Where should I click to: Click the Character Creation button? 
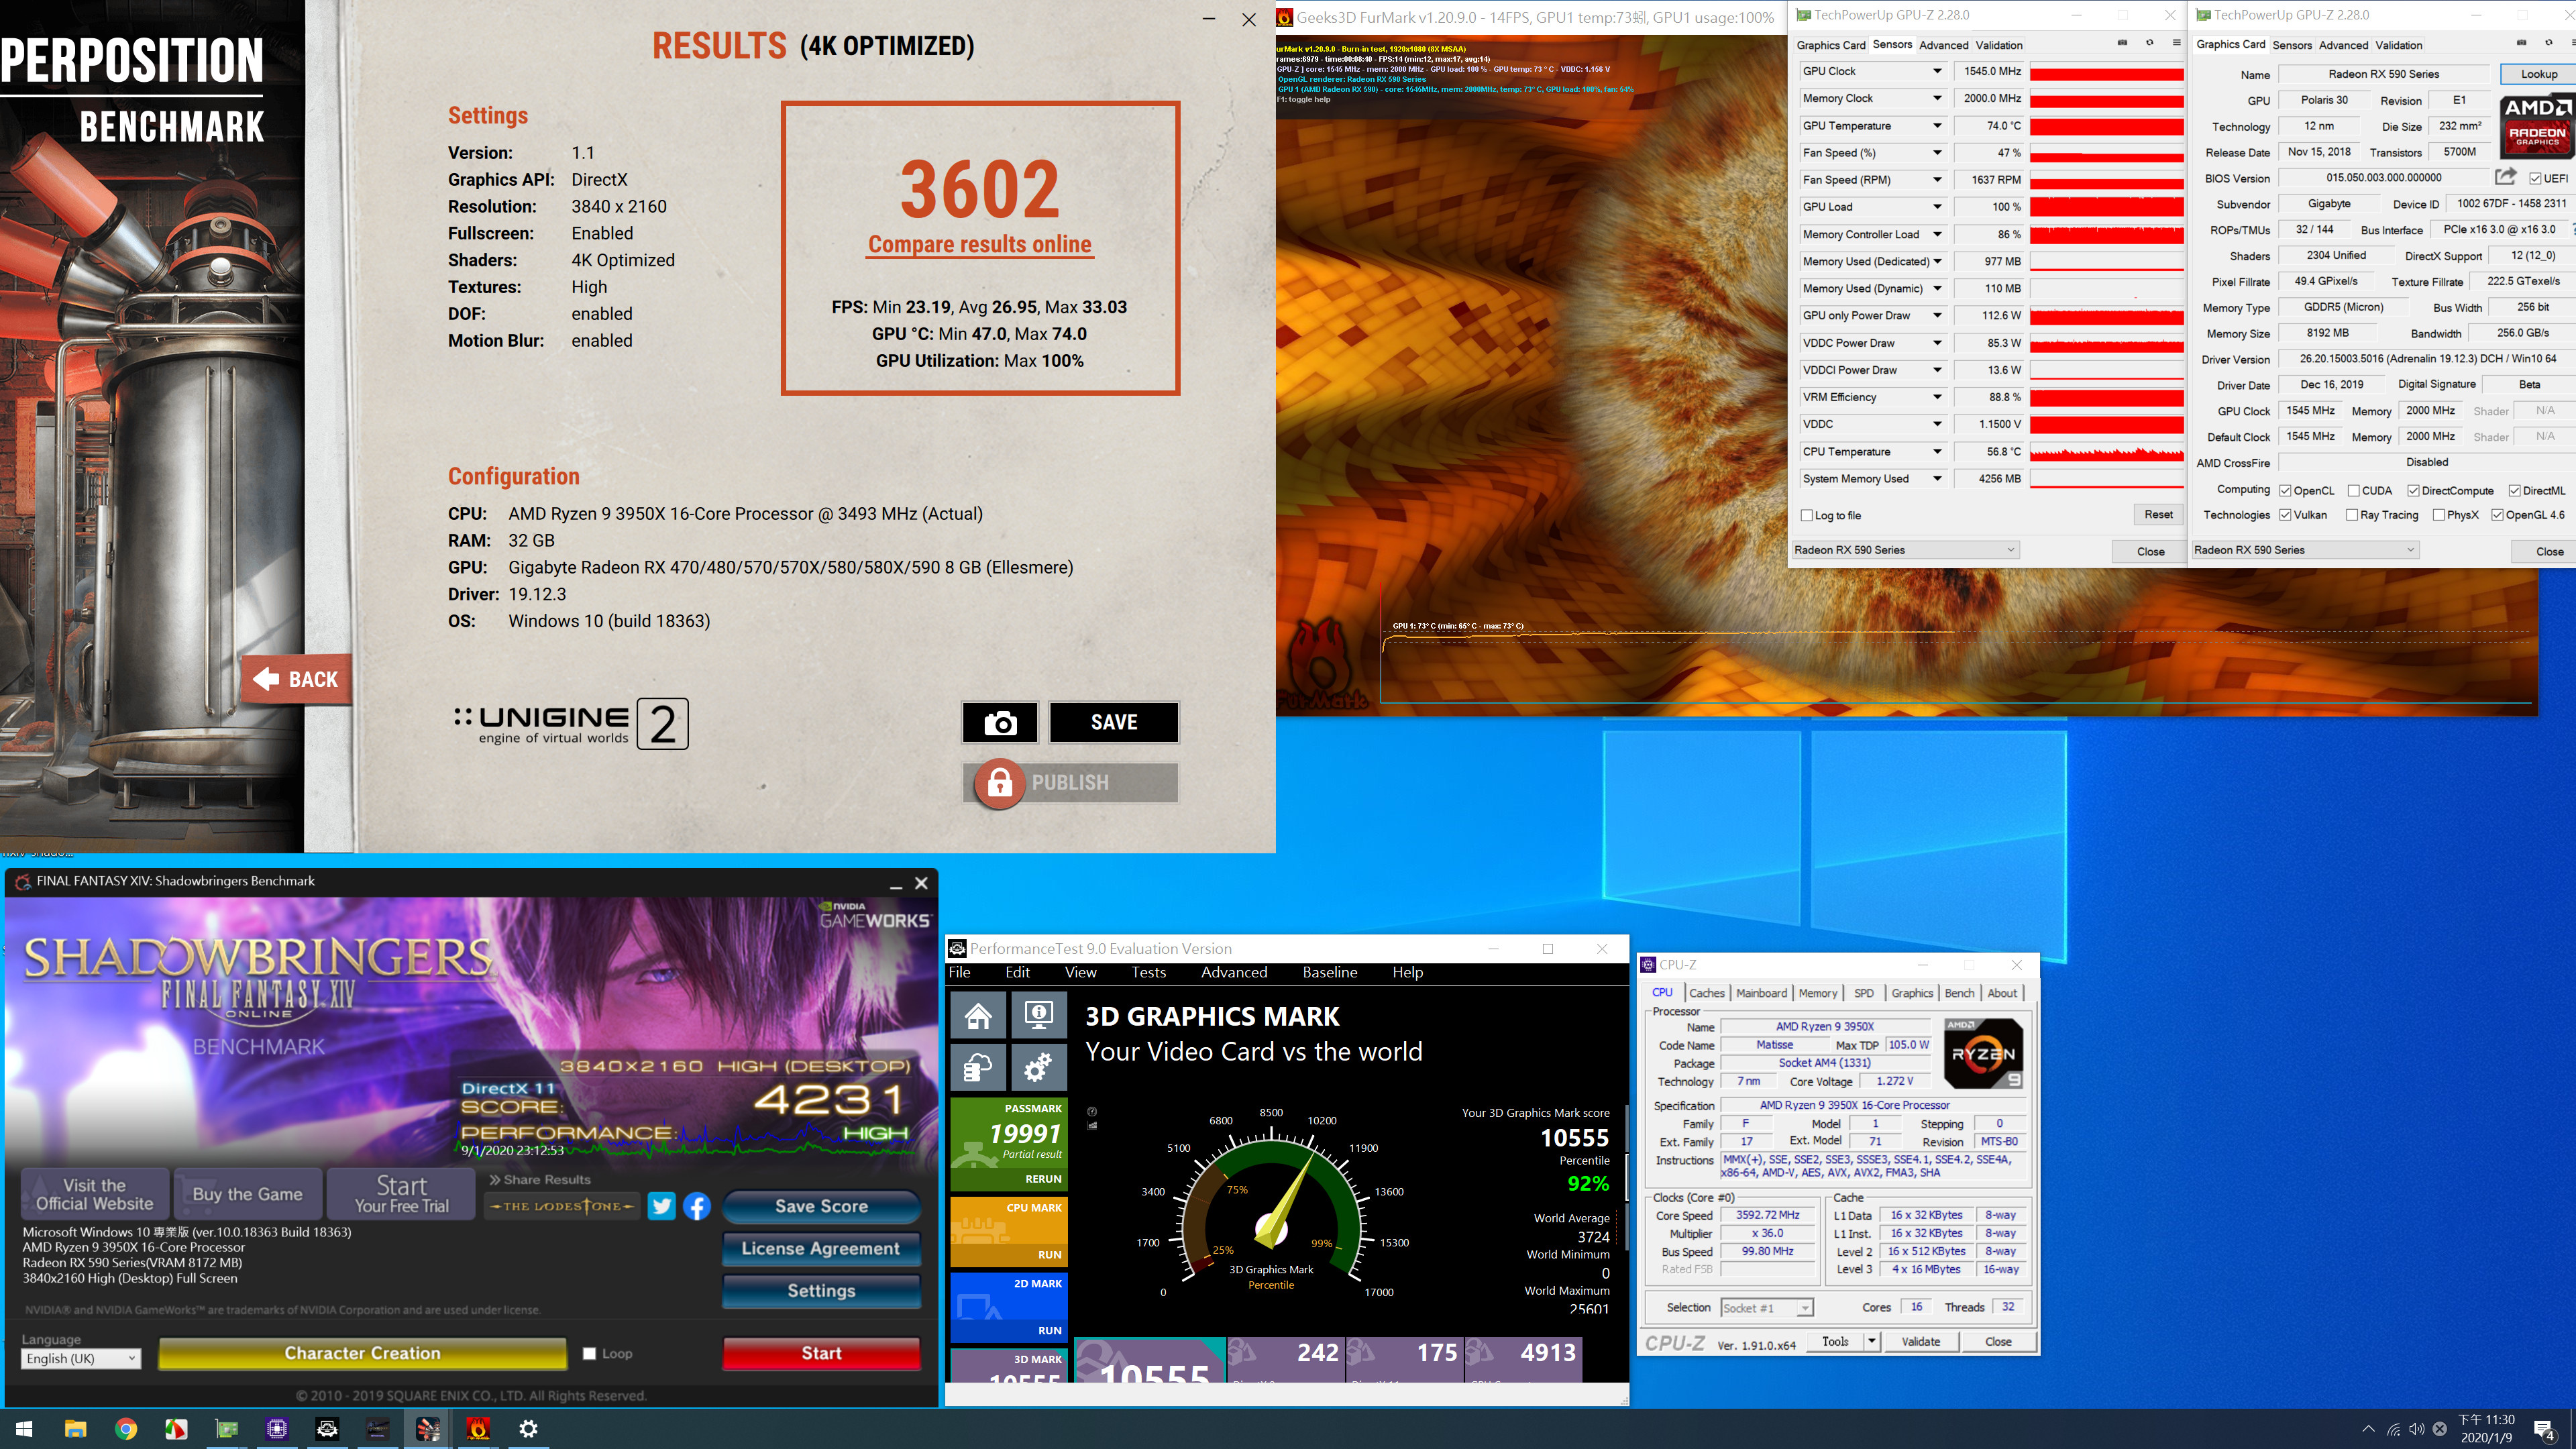(362, 1353)
